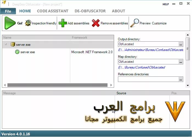The image size is (192, 137).
Task: Click the settings panel vertical scrollbar thumb
Action: 188,49
